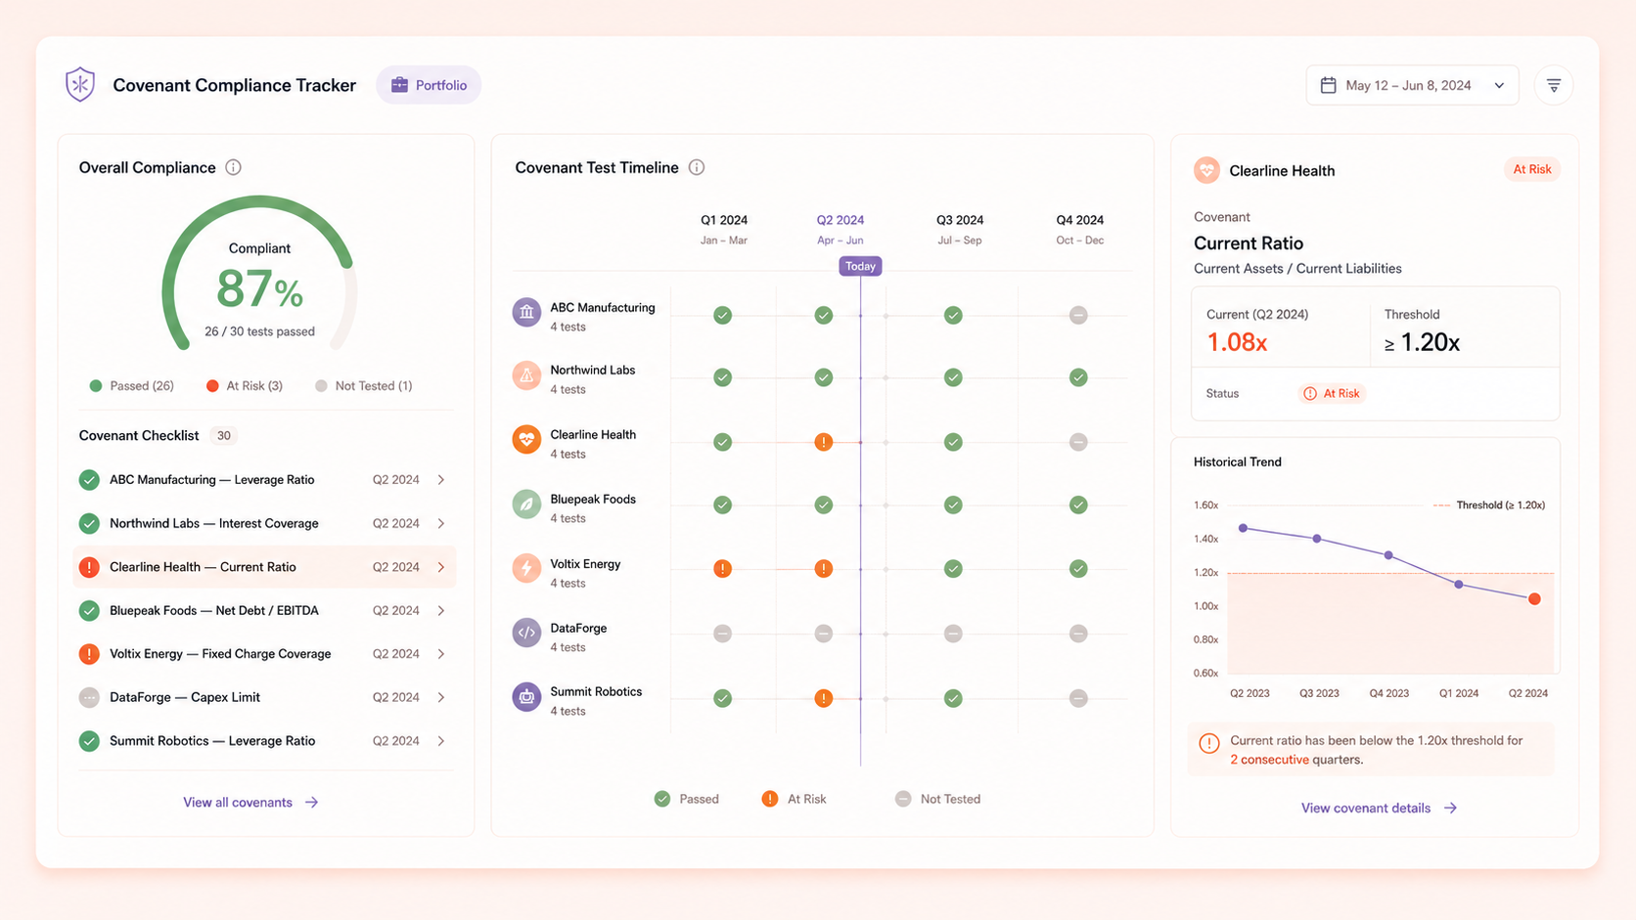
Task: Click the 87% compliance gauge arc
Action: coord(259,274)
